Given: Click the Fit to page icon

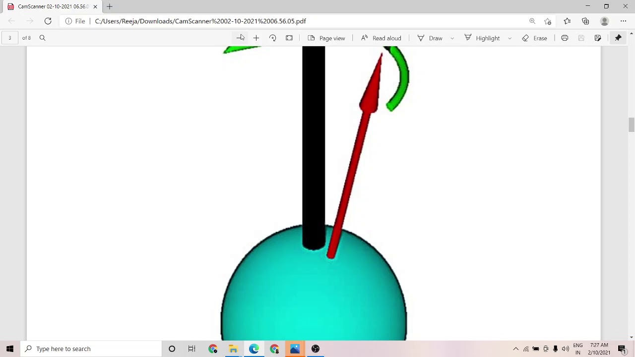Looking at the screenshot, I should 289,38.
